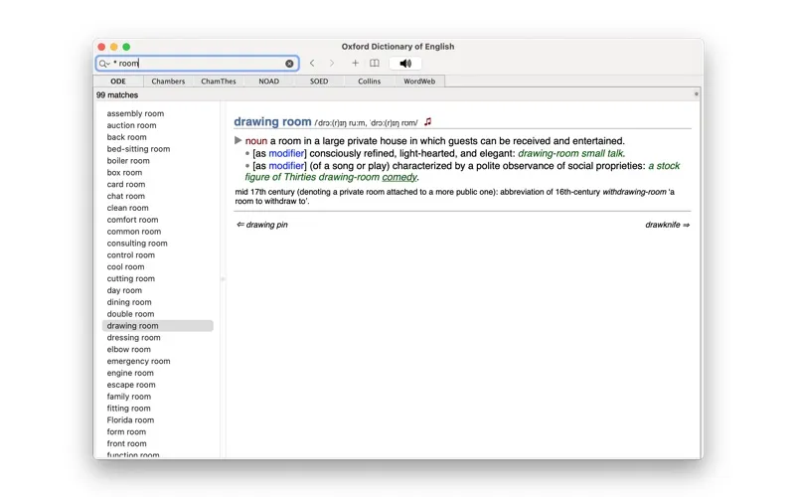The image size is (795, 497).
Task: Click the small dot on the matches bar
Action: click(697, 93)
